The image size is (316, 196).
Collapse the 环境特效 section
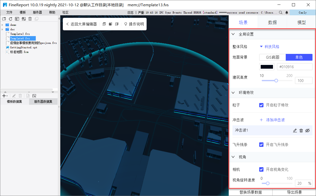233,92
